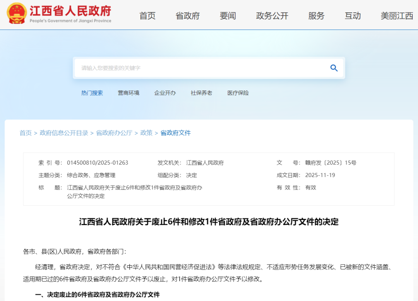Select 要闻 in the top navigation
The image size is (418, 301).
tap(228, 16)
